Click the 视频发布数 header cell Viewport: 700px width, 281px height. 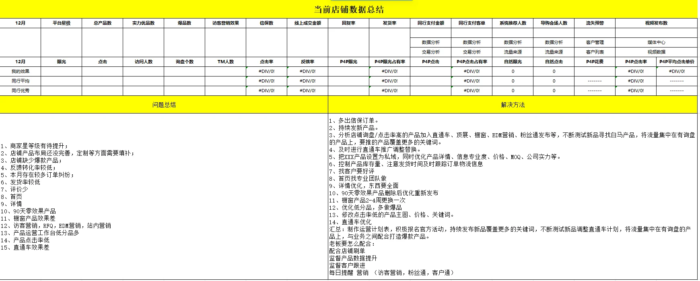pos(657,23)
